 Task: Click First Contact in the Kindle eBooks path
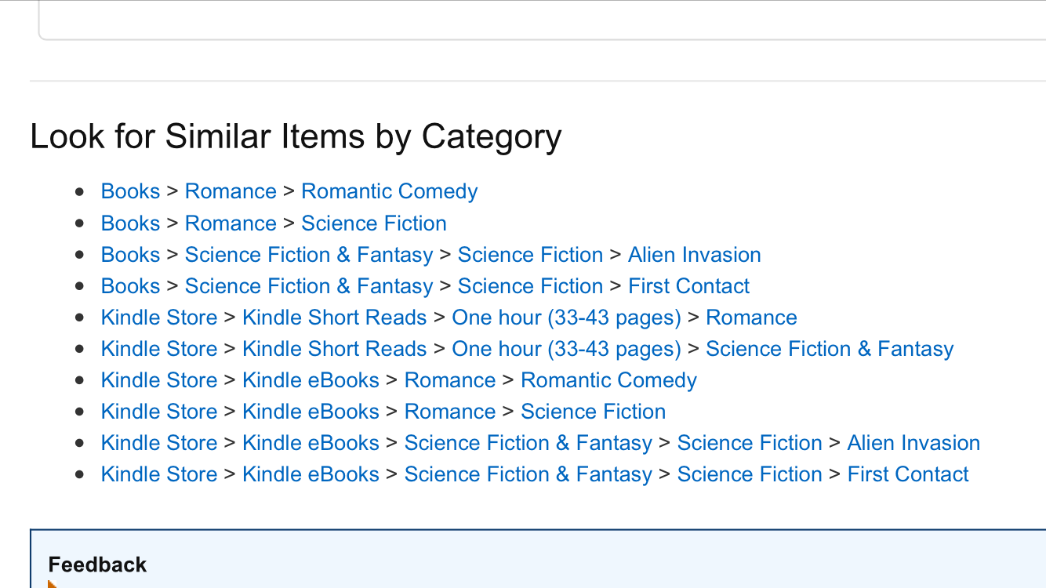(908, 474)
